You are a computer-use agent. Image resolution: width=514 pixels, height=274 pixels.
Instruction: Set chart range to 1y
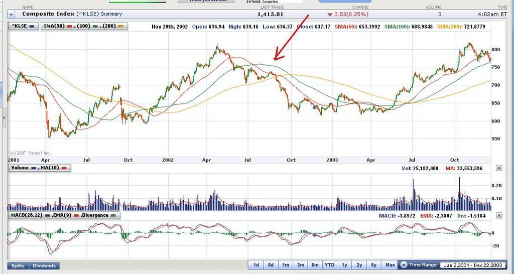click(x=344, y=265)
